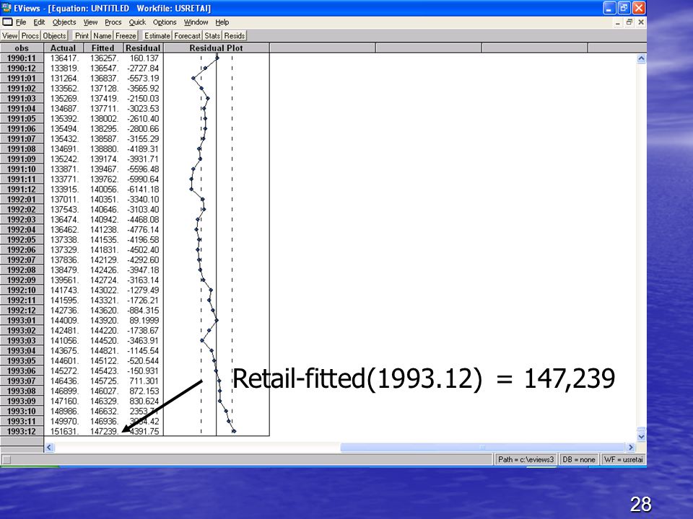Click the vertical scrollbar down arrow
Viewport: 693px width, 519px height.
[641, 437]
